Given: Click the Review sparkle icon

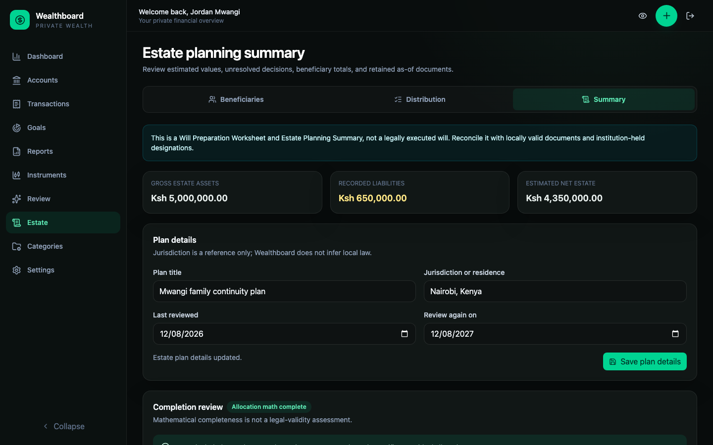Looking at the screenshot, I should point(16,199).
